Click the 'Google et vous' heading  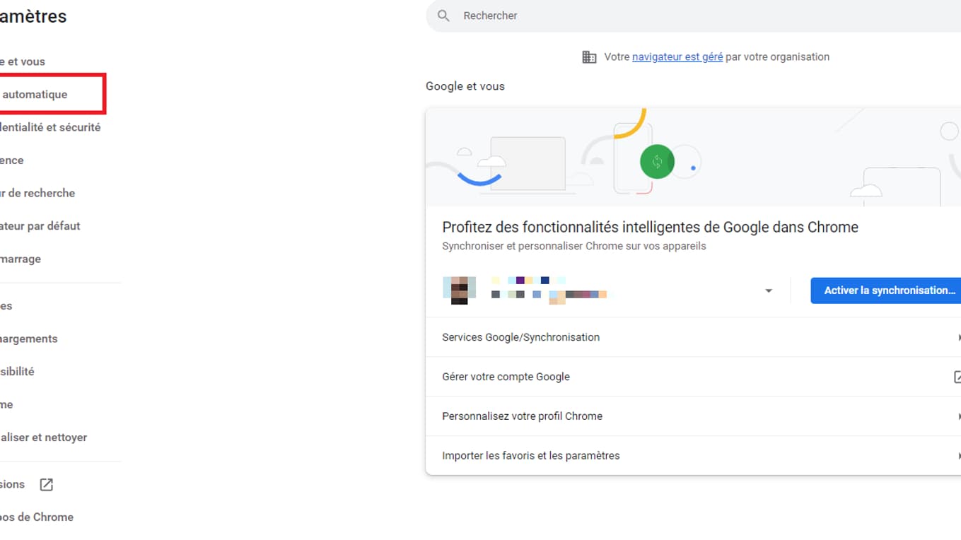point(465,86)
